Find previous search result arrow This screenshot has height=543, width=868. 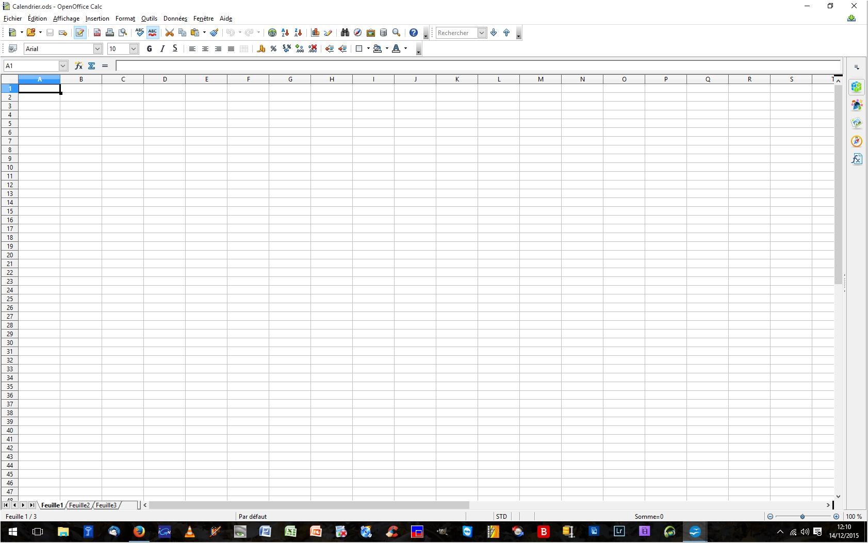coord(506,32)
